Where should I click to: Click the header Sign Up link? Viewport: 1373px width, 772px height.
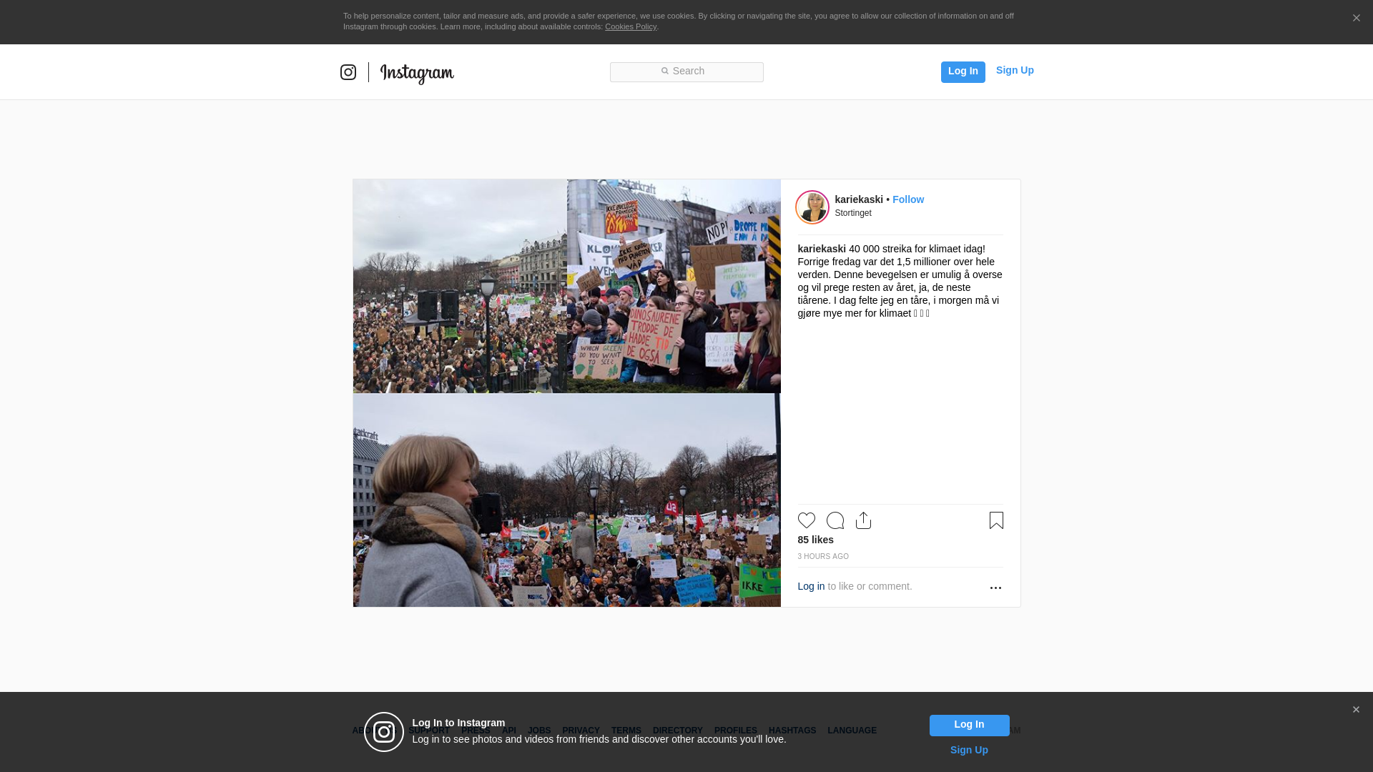coord(1015,70)
